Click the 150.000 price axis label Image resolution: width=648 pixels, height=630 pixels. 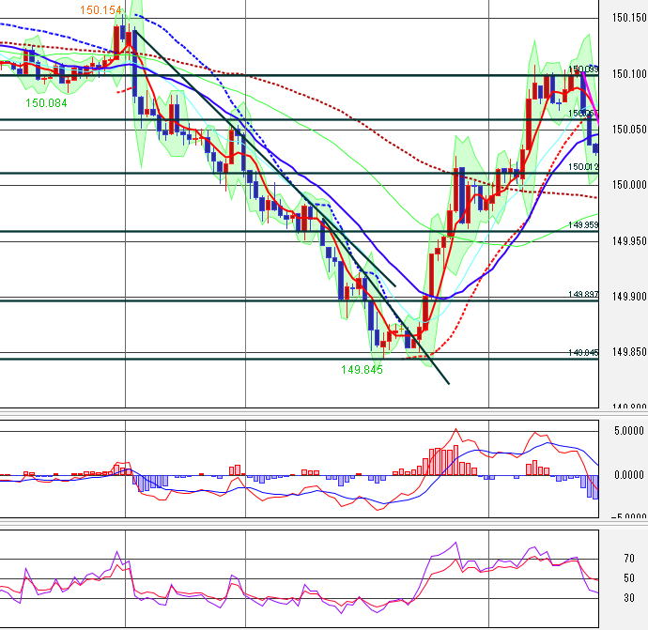pos(627,185)
